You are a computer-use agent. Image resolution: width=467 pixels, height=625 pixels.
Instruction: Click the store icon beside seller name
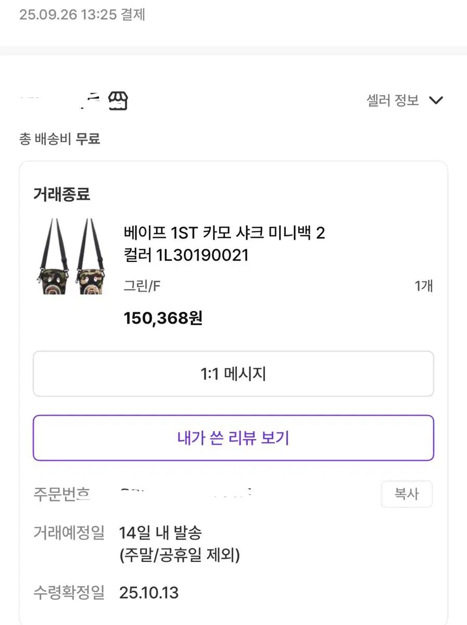pyautogui.click(x=118, y=100)
